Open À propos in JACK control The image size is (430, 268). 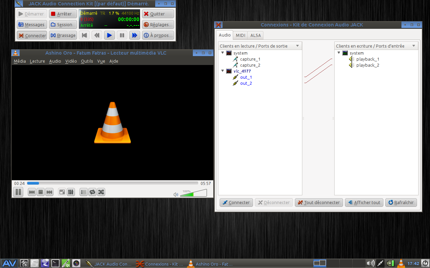pos(158,35)
